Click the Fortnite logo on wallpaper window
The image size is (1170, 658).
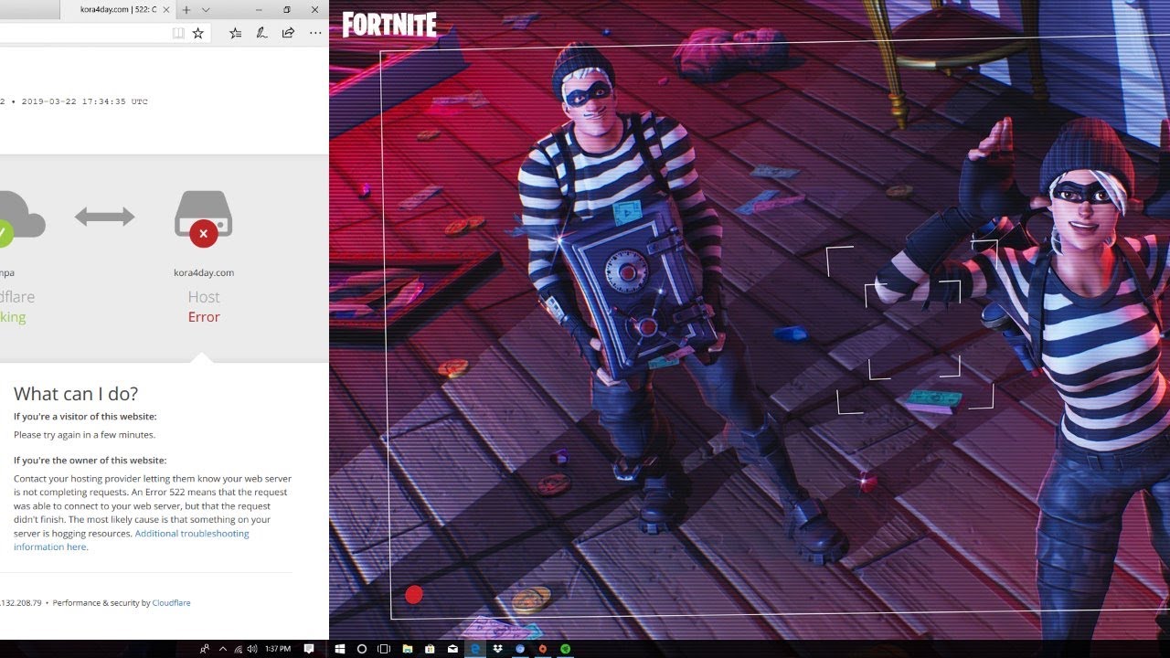coord(389,25)
